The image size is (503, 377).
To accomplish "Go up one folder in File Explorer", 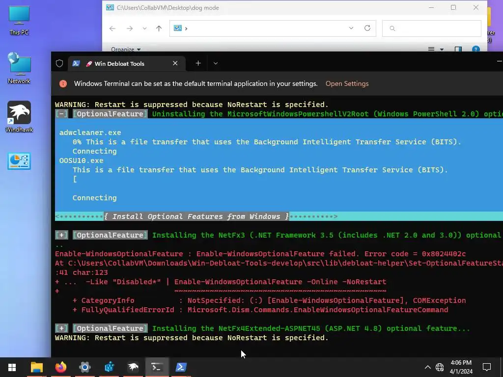I will coord(159,28).
